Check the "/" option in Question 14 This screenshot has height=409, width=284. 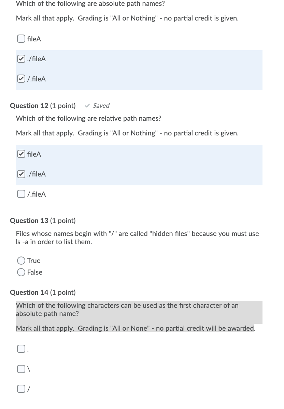(21, 388)
